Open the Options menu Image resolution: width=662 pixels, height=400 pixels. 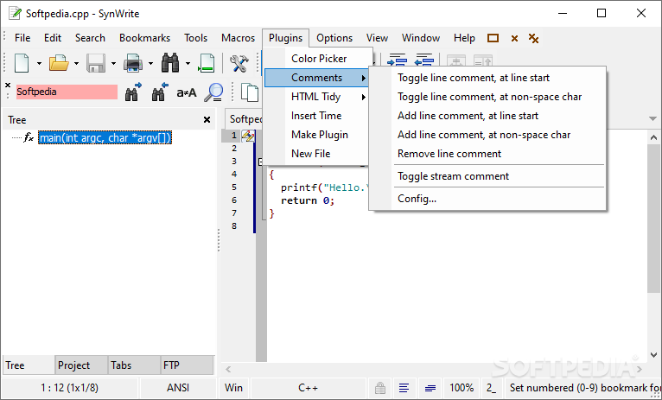334,38
